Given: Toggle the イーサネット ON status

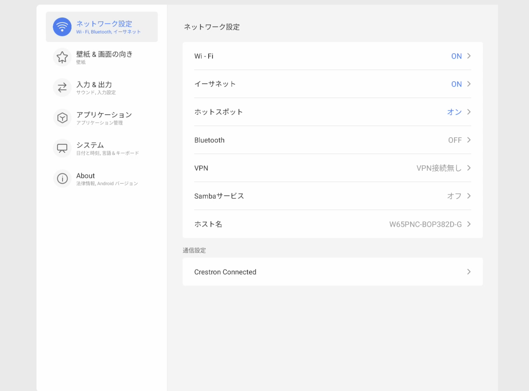Looking at the screenshot, I should coord(456,84).
